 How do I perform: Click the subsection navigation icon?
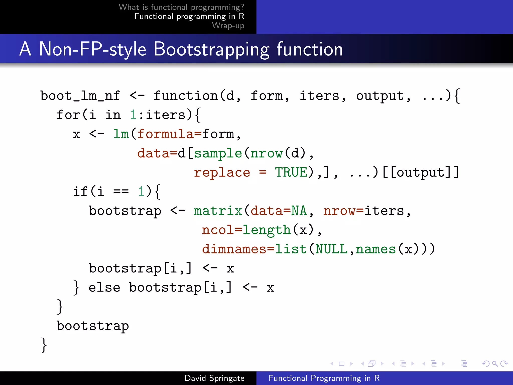click(x=403, y=364)
